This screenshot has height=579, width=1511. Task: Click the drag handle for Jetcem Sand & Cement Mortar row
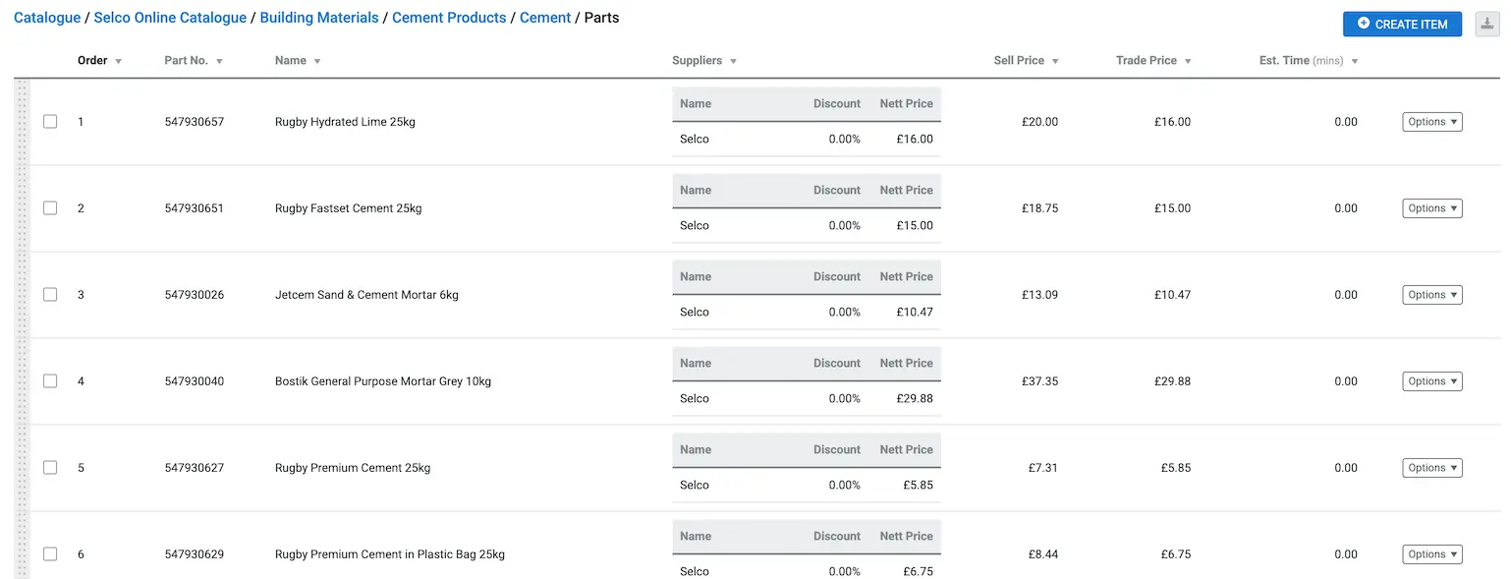coord(23,295)
